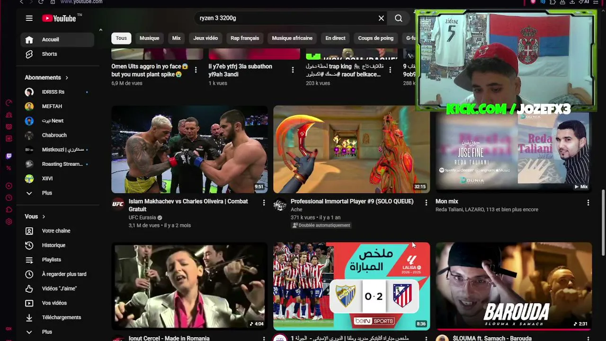
Task: Open the Roasting Stream channel
Action: 57,164
